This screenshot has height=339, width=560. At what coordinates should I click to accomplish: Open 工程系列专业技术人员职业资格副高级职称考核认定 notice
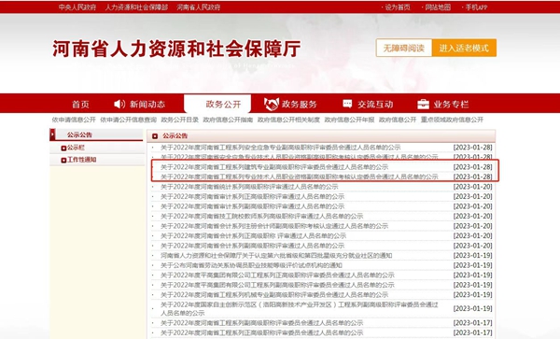299,177
